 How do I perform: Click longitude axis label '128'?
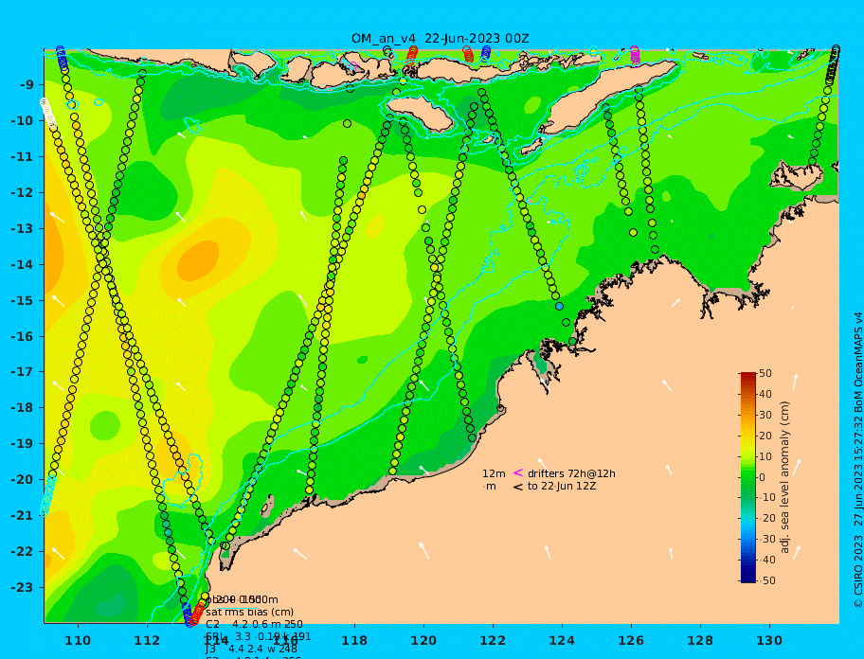click(x=700, y=640)
